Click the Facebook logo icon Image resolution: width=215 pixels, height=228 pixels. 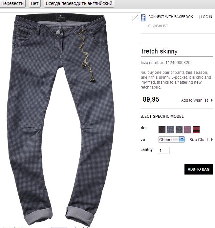point(143,18)
